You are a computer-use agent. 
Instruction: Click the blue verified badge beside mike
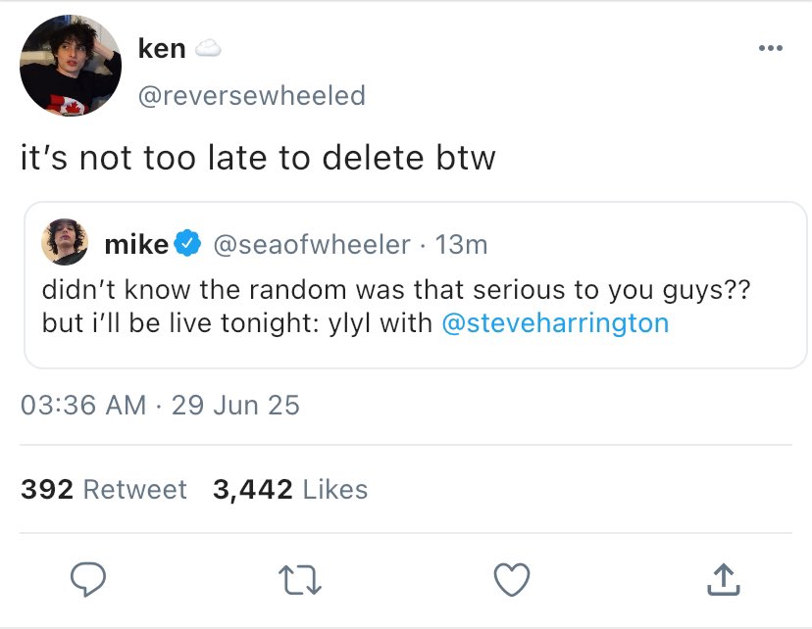[188, 244]
